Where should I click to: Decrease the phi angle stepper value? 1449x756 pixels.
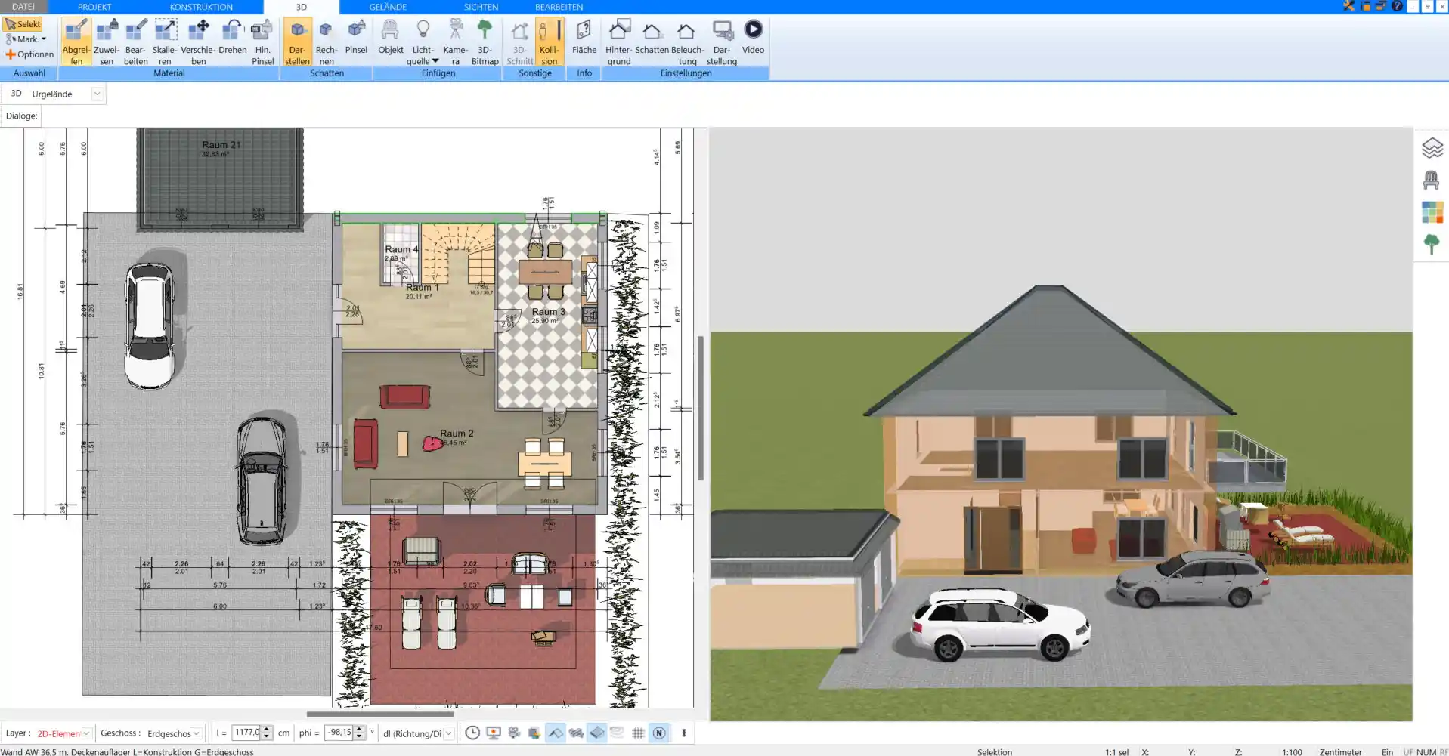360,736
